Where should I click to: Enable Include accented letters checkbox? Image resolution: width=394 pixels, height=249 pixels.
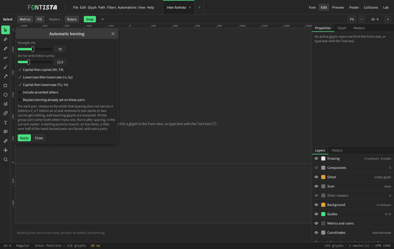(x=20, y=92)
